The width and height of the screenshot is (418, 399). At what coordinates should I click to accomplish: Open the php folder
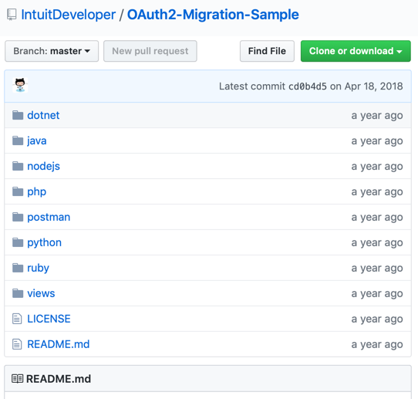tap(37, 191)
